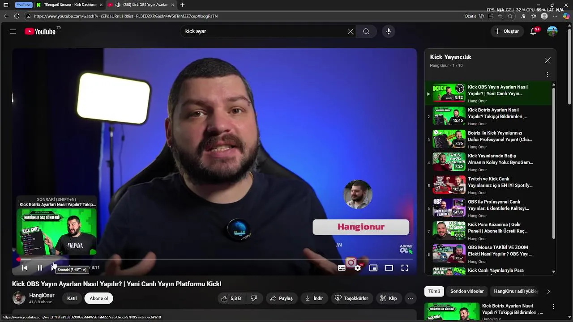The width and height of the screenshot is (573, 322).
Task: Start voice search with the microphone
Action: pyautogui.click(x=389, y=31)
